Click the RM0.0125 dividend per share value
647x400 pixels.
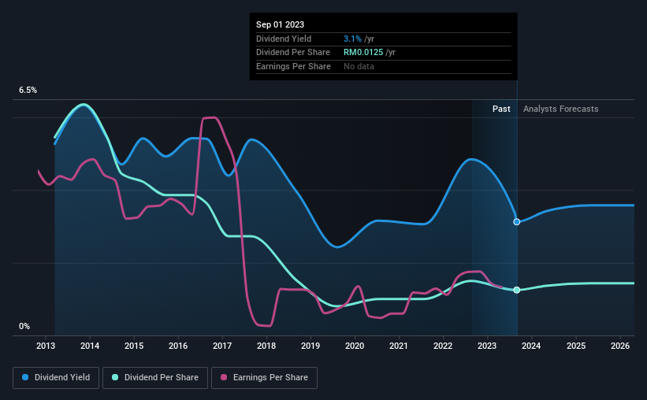click(x=363, y=53)
